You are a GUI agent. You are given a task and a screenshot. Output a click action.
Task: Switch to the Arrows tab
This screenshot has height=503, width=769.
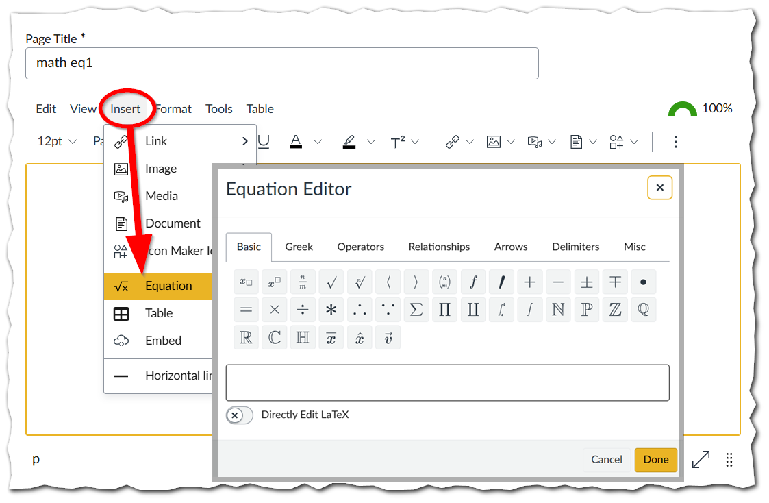tap(511, 247)
